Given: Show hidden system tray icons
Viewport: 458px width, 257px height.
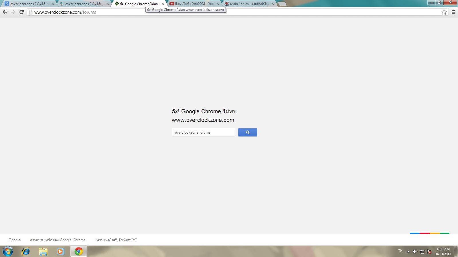Looking at the screenshot, I should 408,252.
